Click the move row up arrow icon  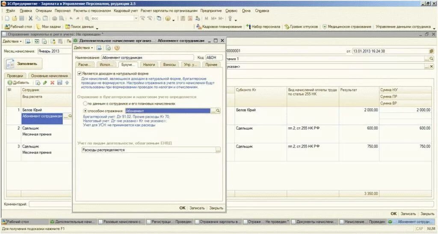67,83
